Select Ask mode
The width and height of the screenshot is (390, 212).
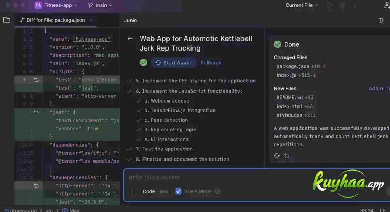(164, 191)
